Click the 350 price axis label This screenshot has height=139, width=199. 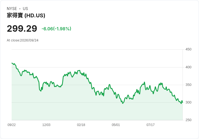(x=188, y=85)
